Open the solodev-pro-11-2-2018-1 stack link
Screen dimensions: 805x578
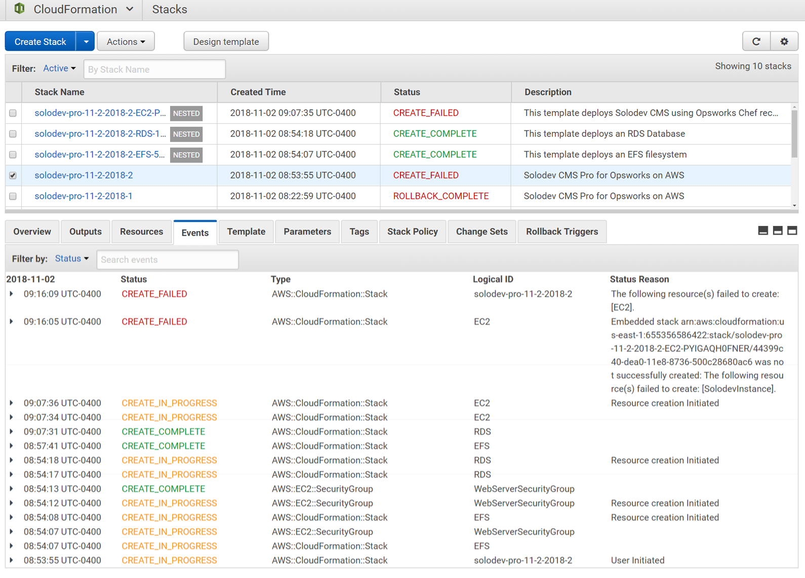coord(84,196)
